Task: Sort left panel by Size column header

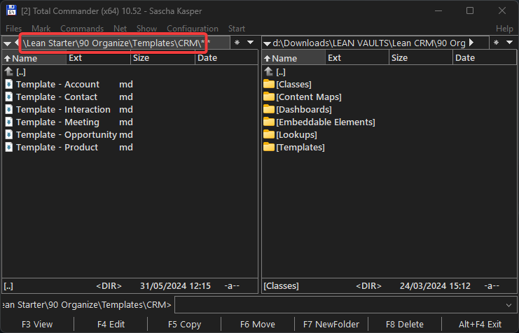Action: (163, 58)
